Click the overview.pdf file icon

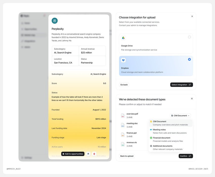click(123, 116)
